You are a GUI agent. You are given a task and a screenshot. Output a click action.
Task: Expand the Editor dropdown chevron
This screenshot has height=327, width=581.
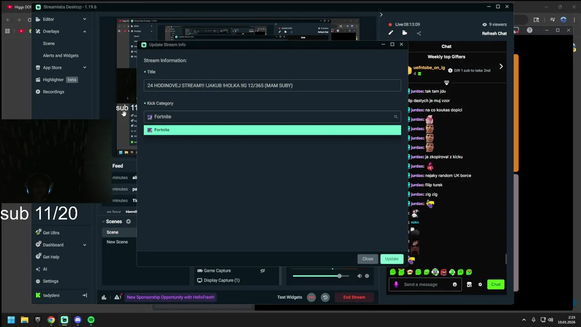tap(84, 19)
